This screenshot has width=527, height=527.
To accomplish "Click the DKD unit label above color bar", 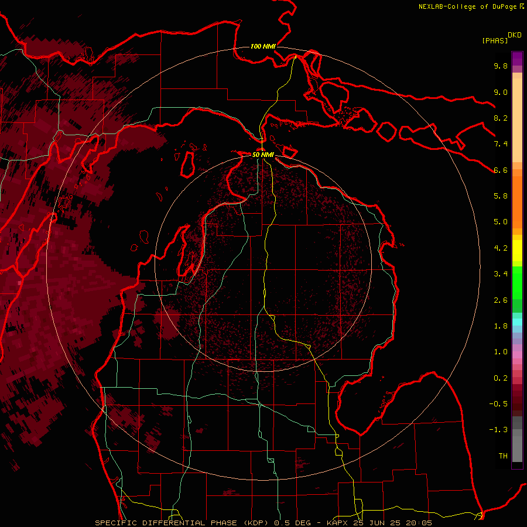I will pyautogui.click(x=515, y=35).
